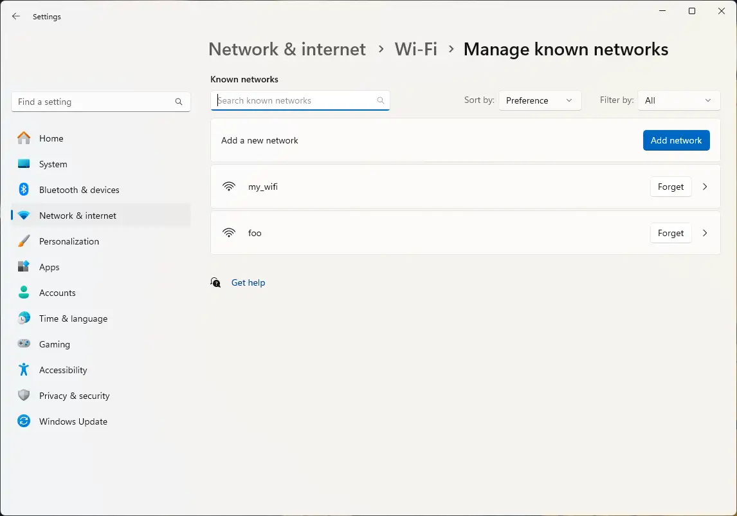Click the Gaming controller icon
This screenshot has width=737, height=516.
(24, 344)
